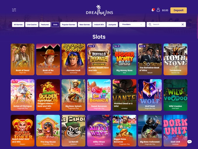Viewport: 198px width, 149px height.
Task: Open the live chat bubble icon
Action: coord(190,142)
